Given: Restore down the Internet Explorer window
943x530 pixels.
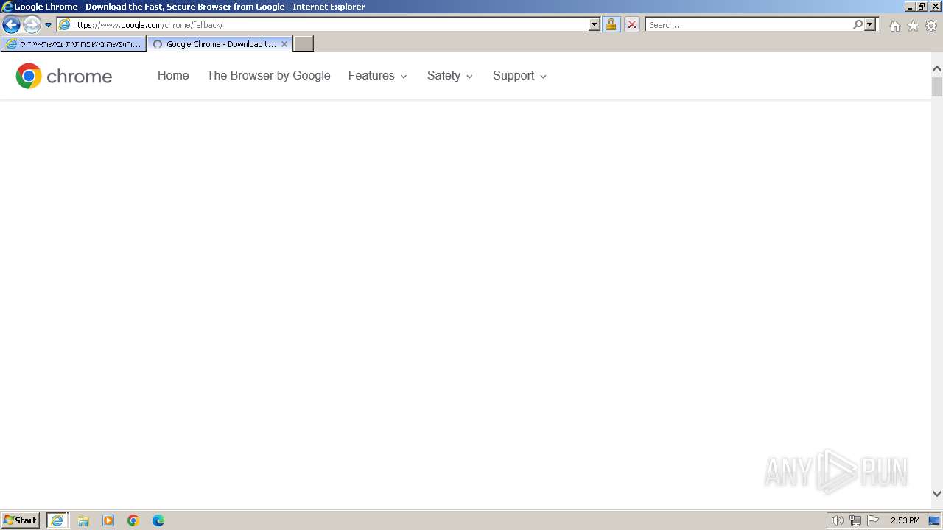Looking at the screenshot, I should click(x=922, y=7).
